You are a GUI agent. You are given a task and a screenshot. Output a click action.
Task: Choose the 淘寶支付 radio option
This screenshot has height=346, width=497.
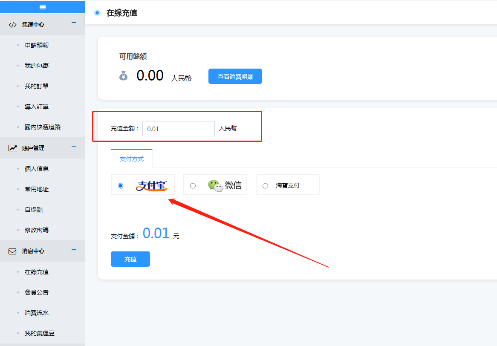(266, 186)
